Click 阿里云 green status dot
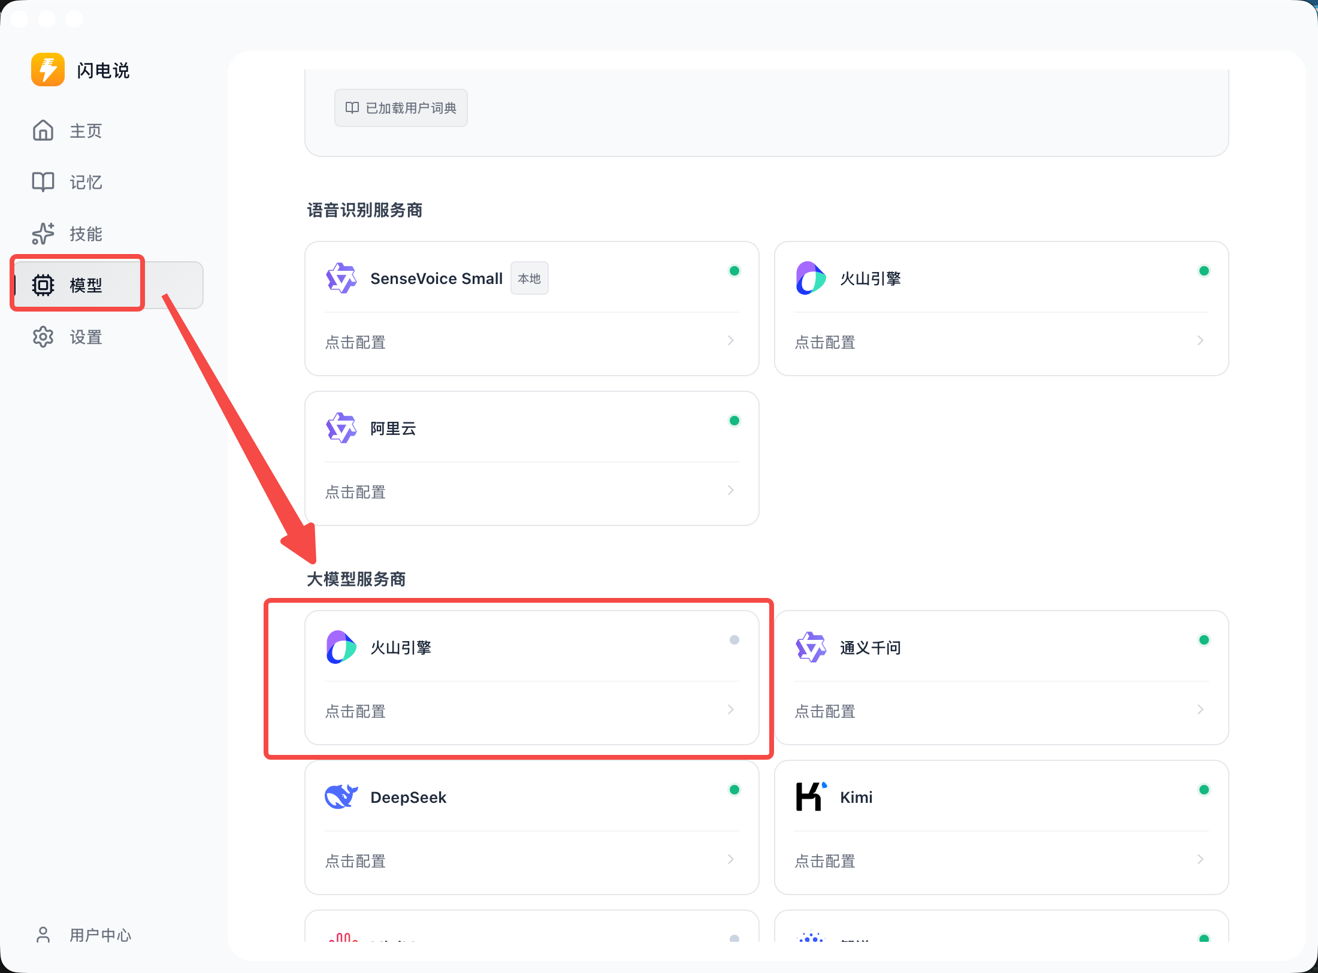The height and width of the screenshot is (973, 1318). click(x=734, y=421)
